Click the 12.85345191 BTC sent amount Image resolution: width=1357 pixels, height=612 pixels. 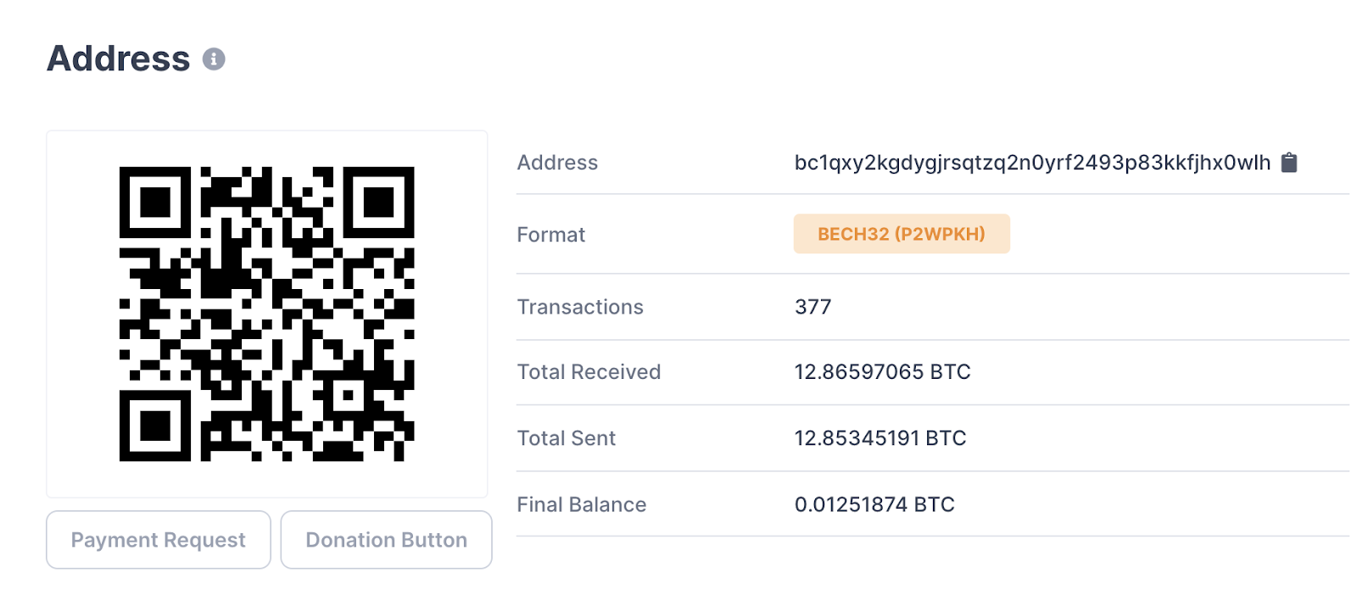[880, 438]
